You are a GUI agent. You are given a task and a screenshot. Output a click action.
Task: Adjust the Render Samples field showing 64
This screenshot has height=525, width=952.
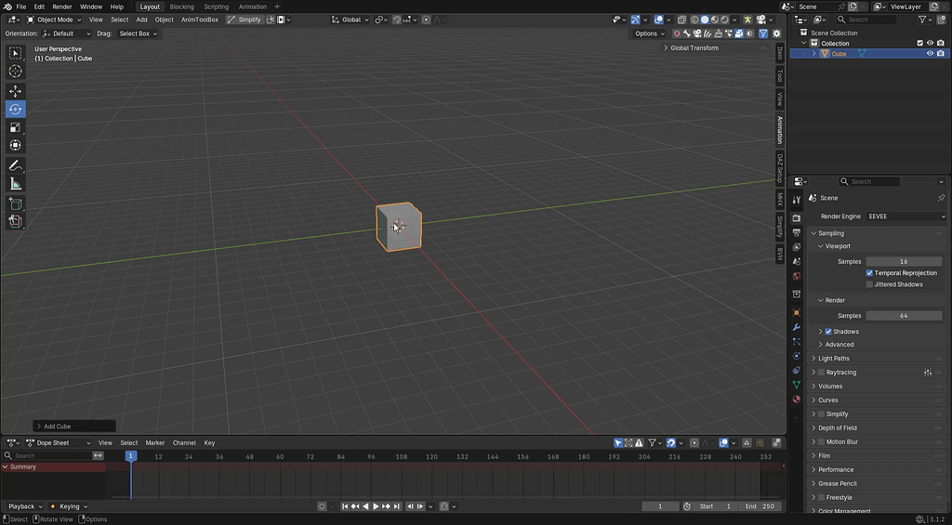(x=904, y=316)
